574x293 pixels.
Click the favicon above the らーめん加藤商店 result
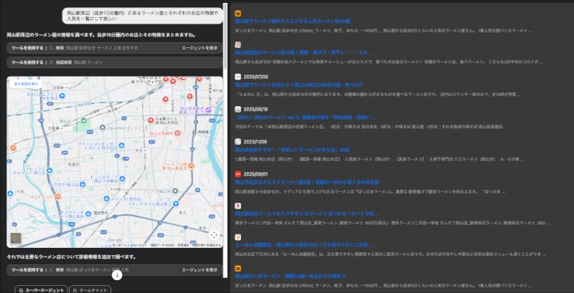(238, 237)
